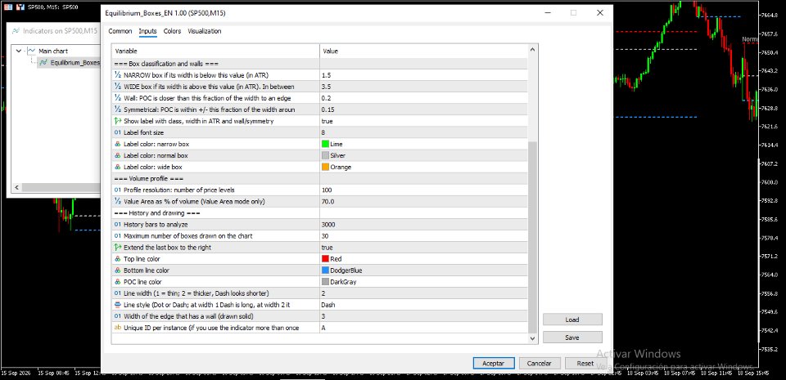Click the integer icon beside Line width row

[x=118, y=293]
